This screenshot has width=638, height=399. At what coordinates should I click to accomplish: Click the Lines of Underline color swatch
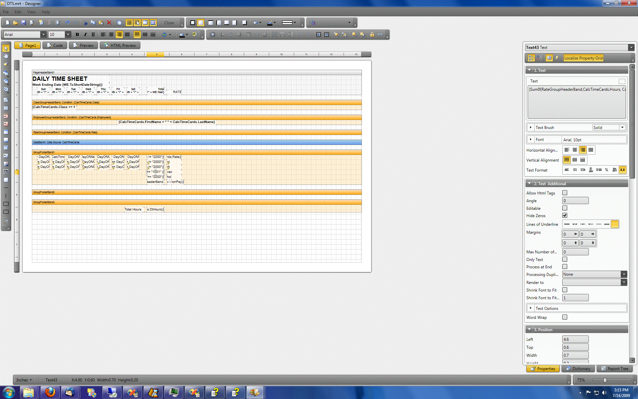pyautogui.click(x=615, y=224)
